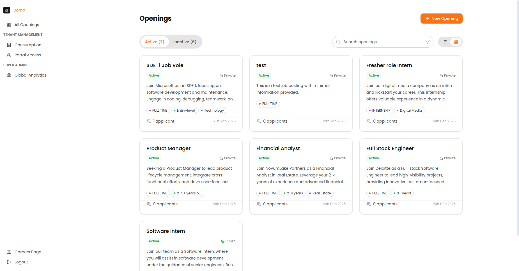Click the Careers Page briefcase icon
This screenshot has width=519, height=271.
pos(9,252)
